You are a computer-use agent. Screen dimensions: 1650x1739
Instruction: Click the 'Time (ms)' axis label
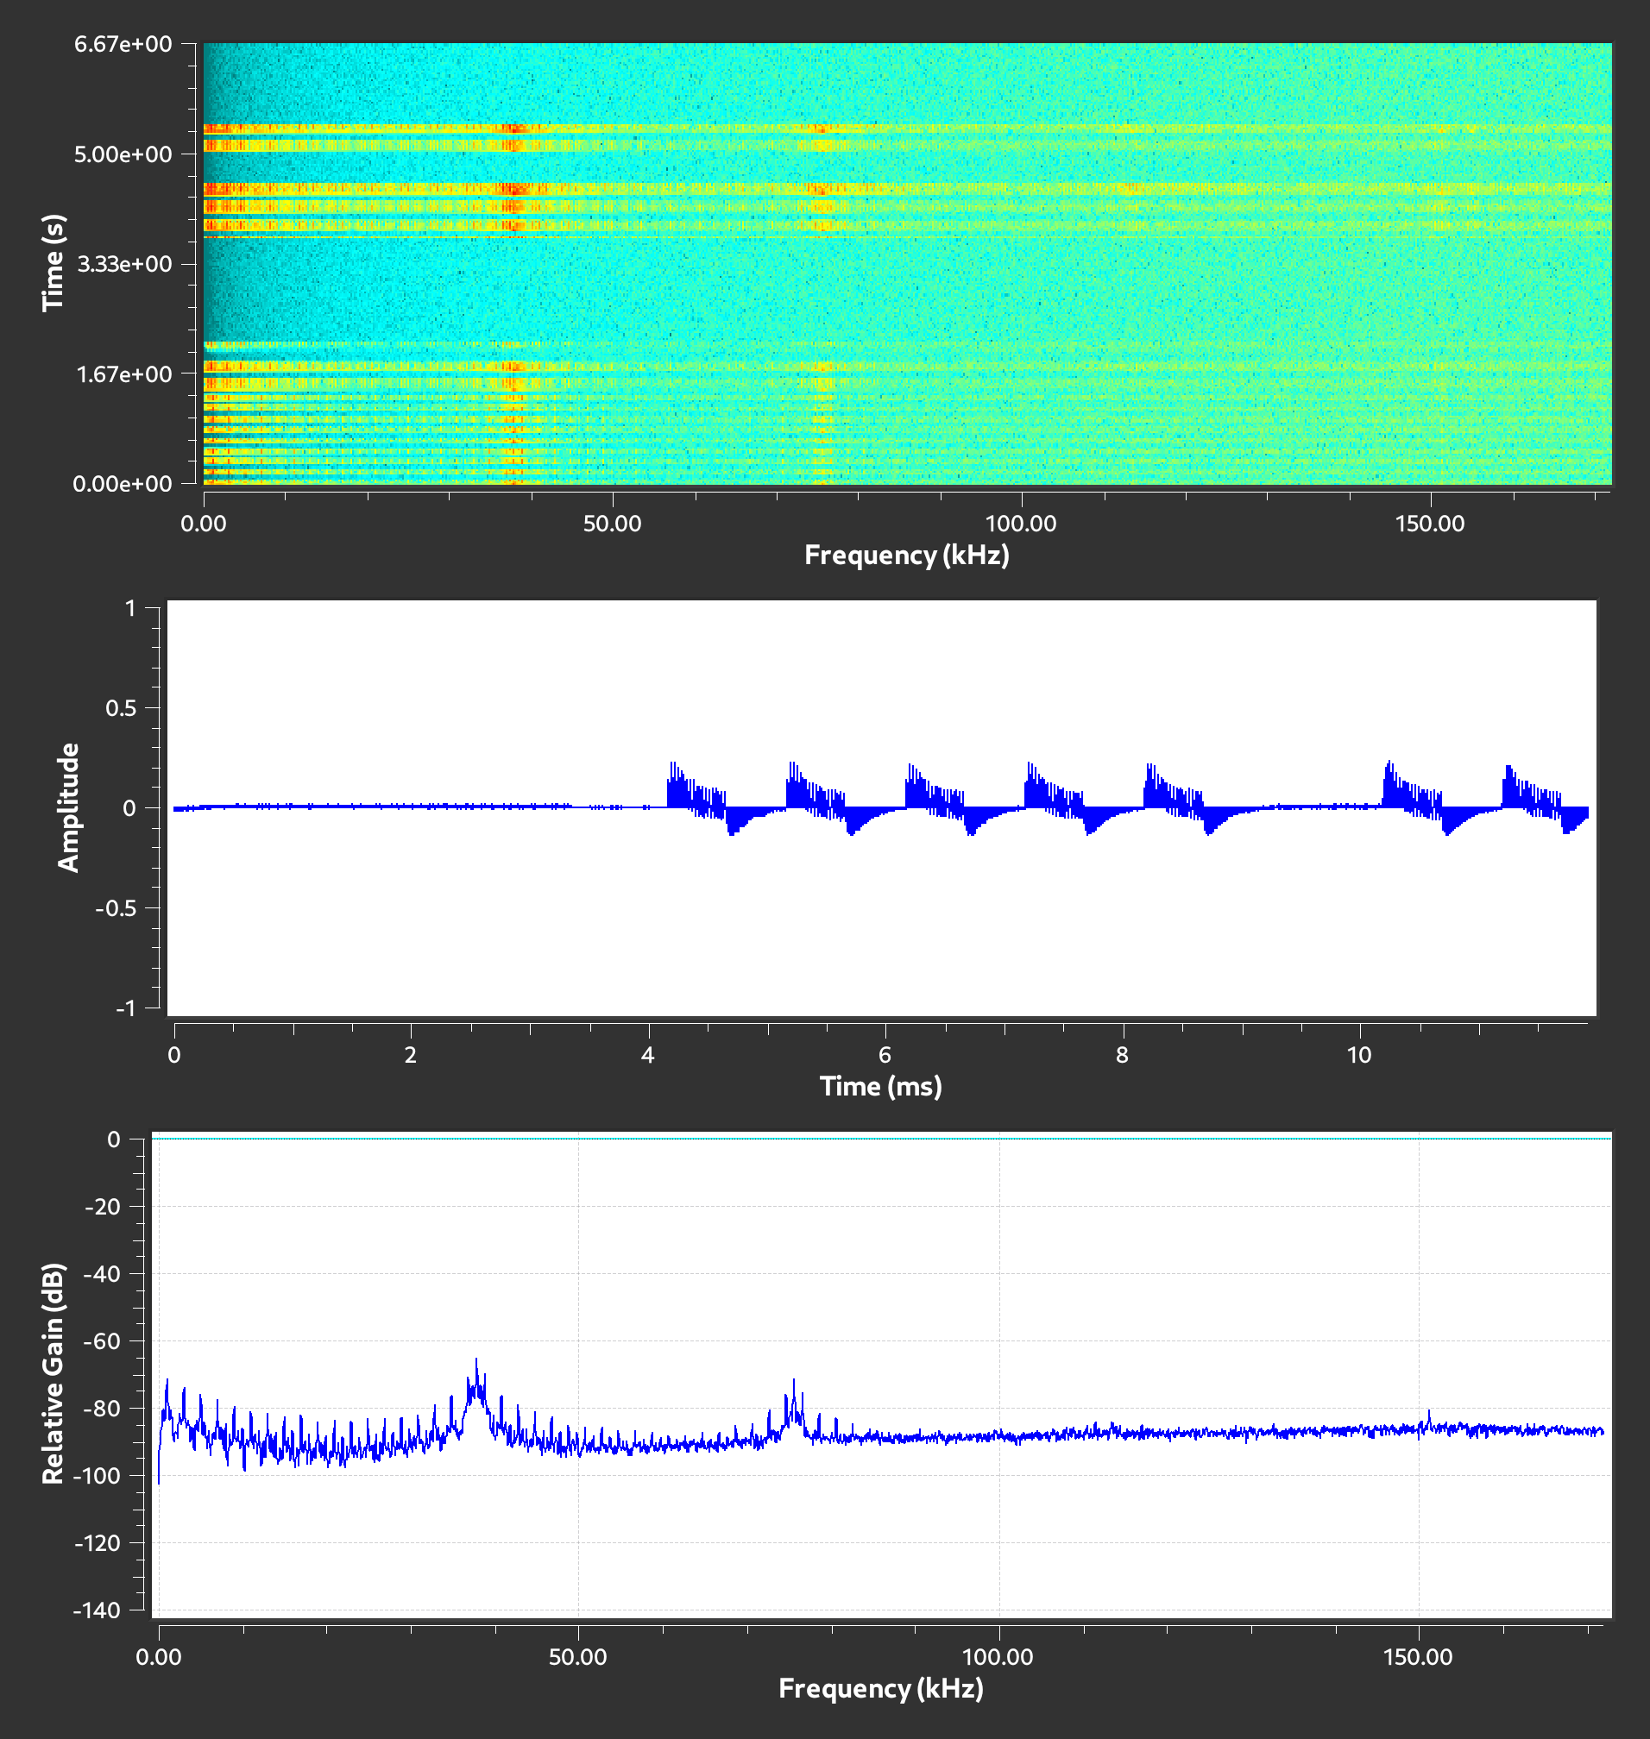[880, 1087]
